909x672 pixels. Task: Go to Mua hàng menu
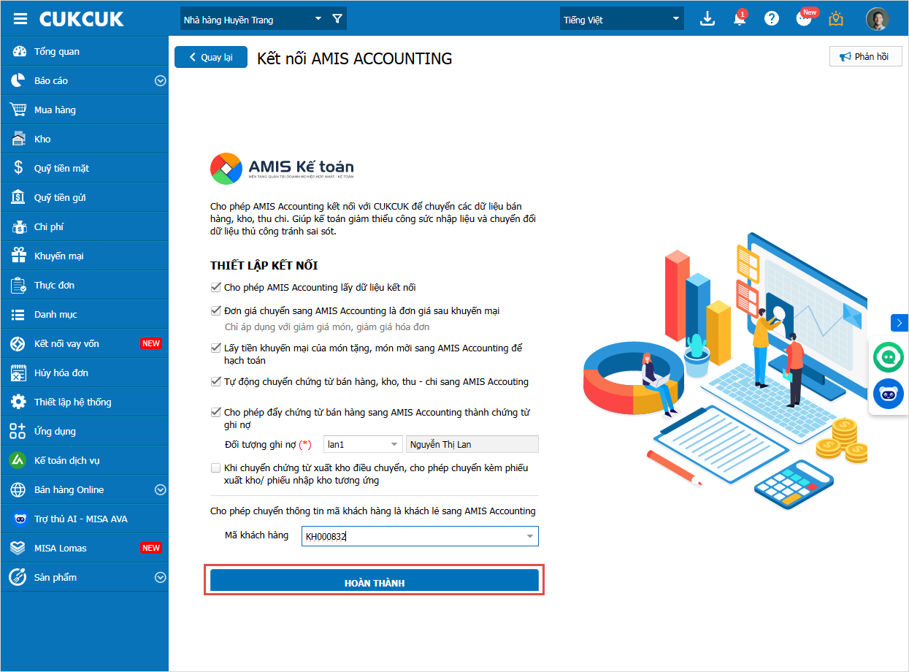[x=85, y=110]
